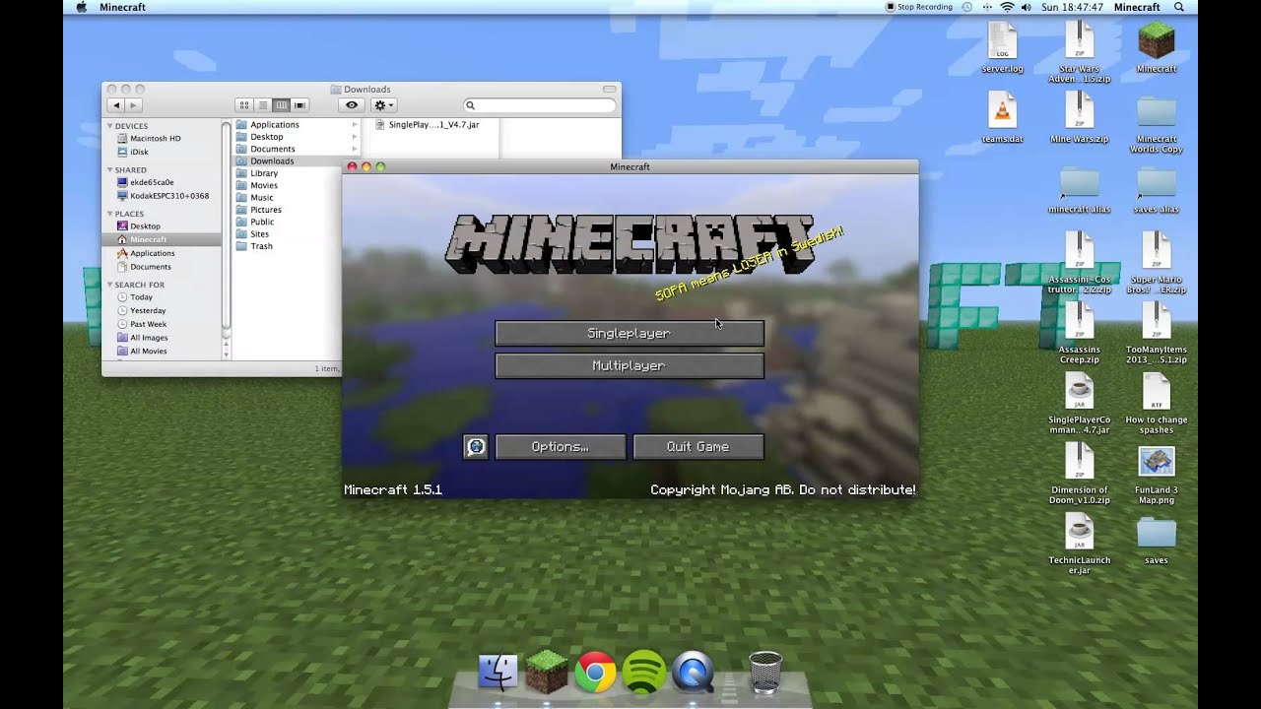
Task: Select Yesterday saved search in sidebar
Action: (x=141, y=311)
